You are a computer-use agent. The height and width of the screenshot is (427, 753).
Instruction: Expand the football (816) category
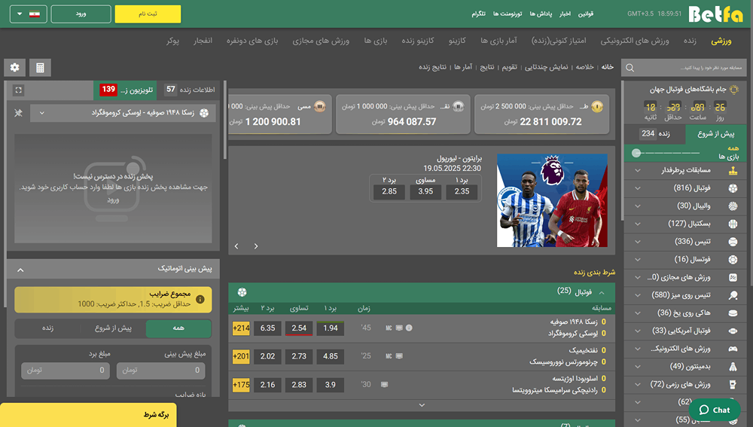pyautogui.click(x=638, y=188)
